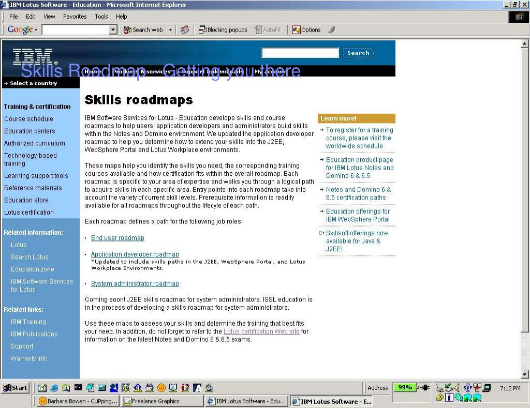Open the command prompt quick launch icon
Viewport: 530px width, 408px height.
click(x=78, y=388)
